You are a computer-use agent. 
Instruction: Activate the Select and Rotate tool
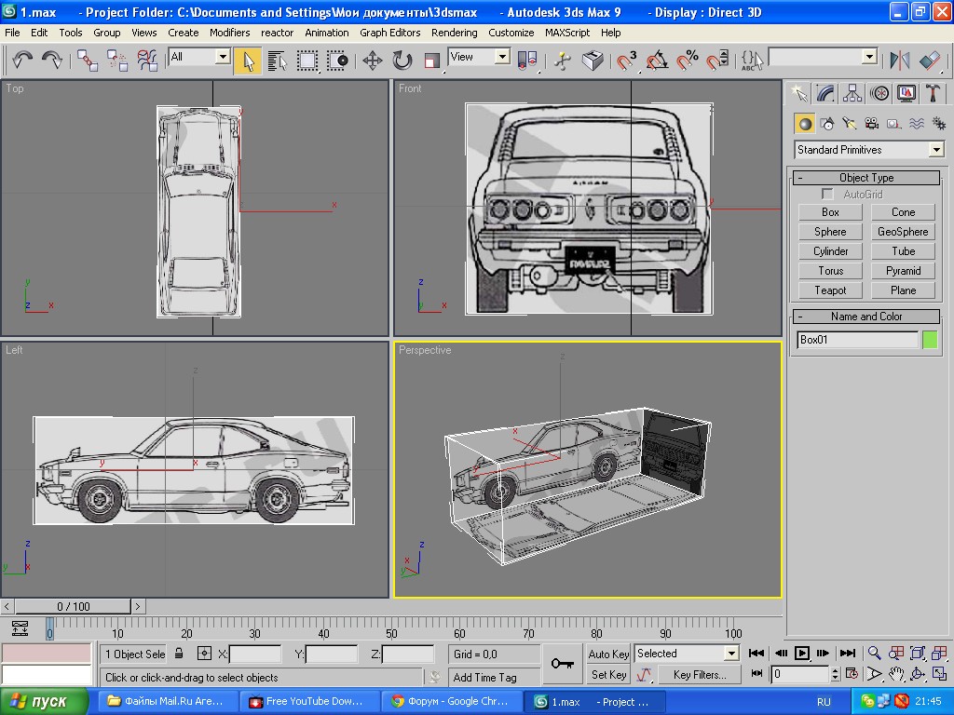pyautogui.click(x=402, y=61)
